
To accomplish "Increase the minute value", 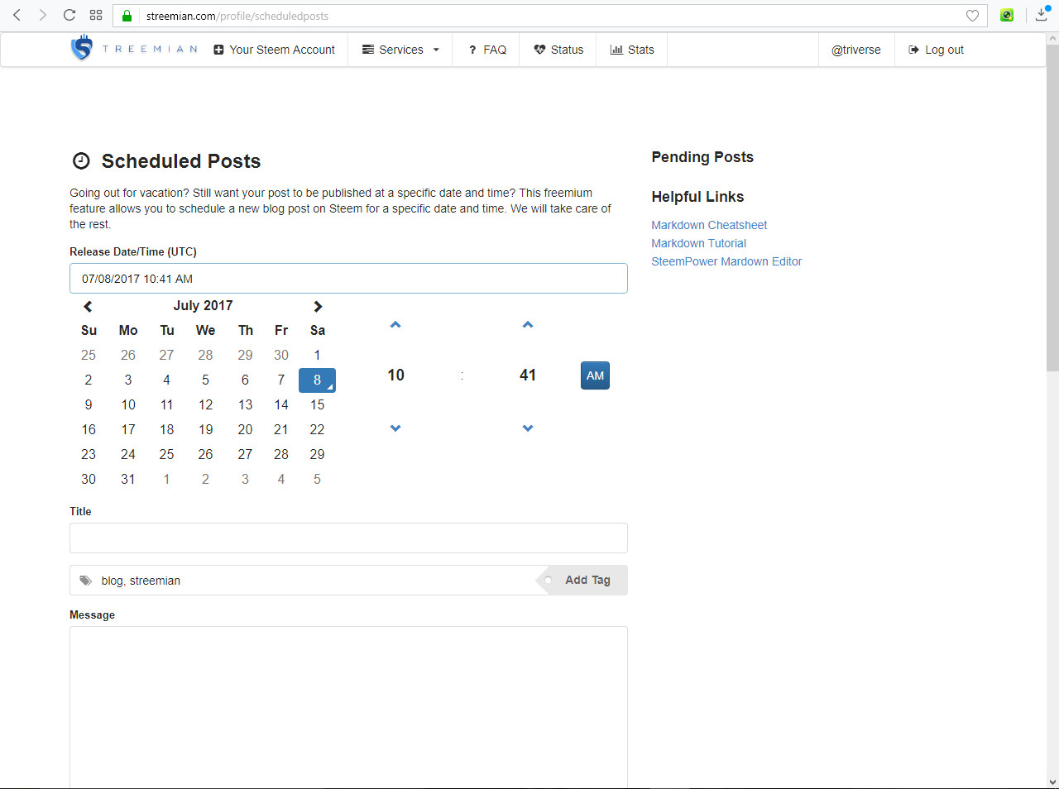I will [x=528, y=324].
